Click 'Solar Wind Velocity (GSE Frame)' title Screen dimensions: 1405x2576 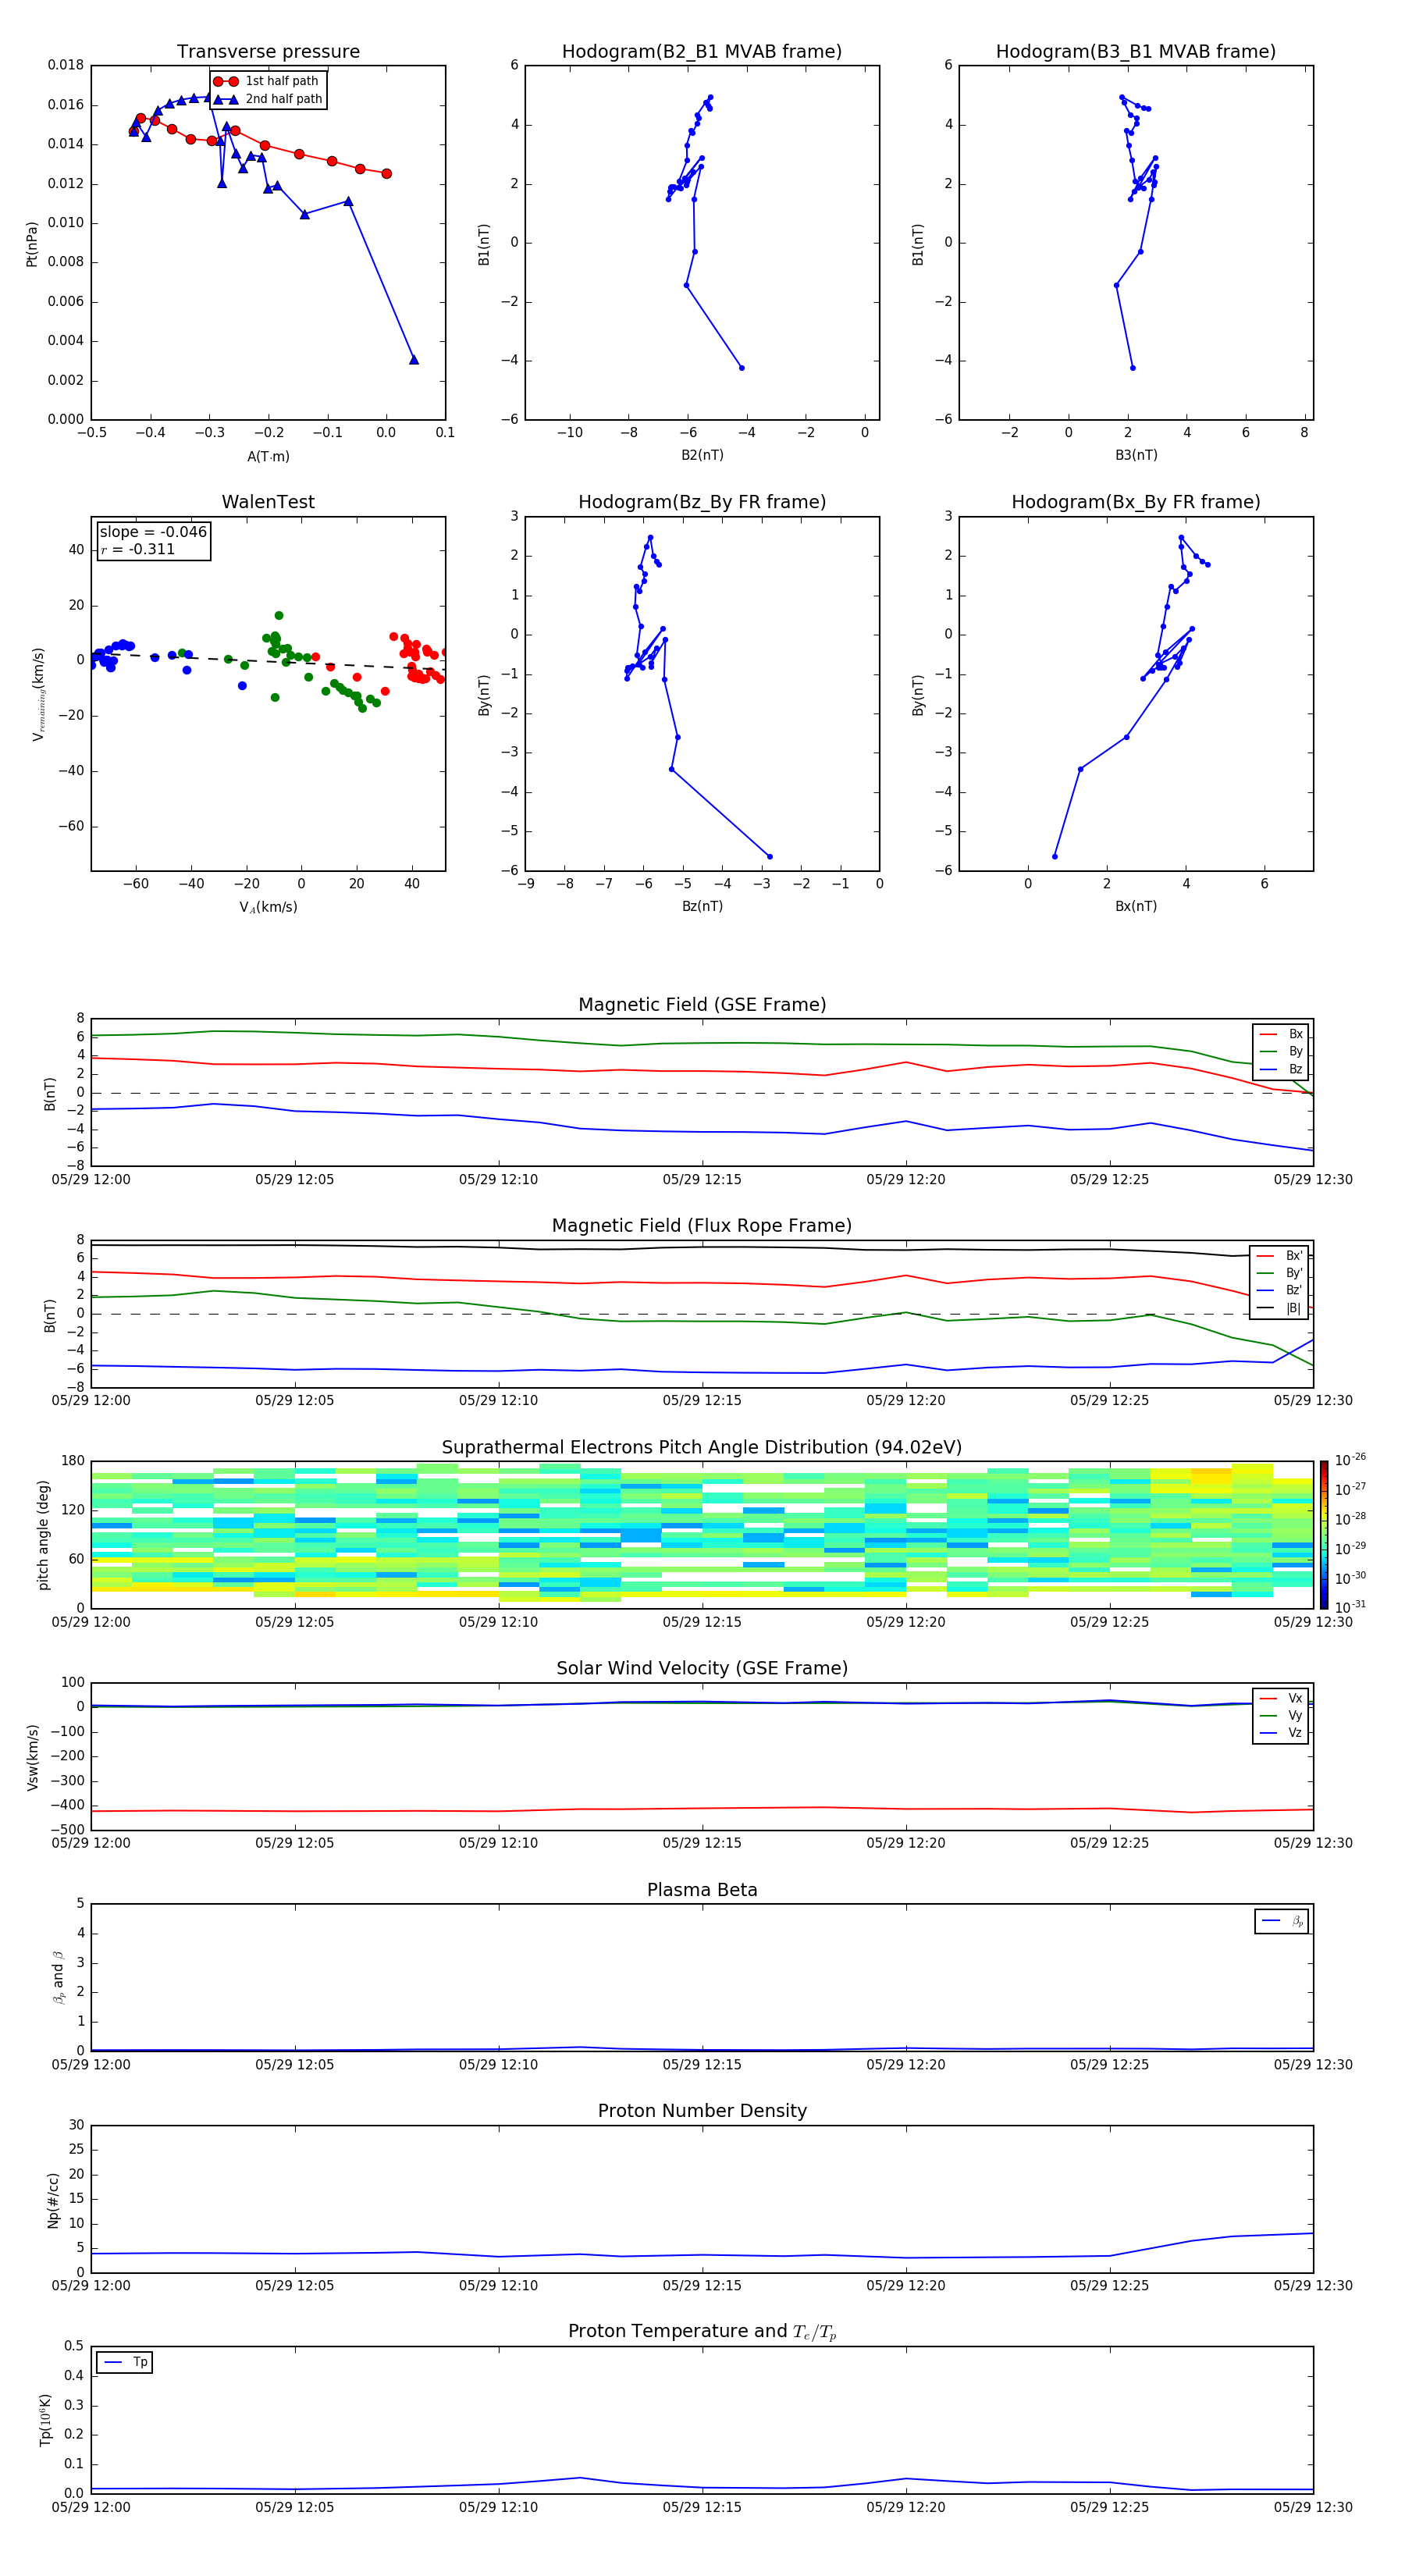point(702,1669)
